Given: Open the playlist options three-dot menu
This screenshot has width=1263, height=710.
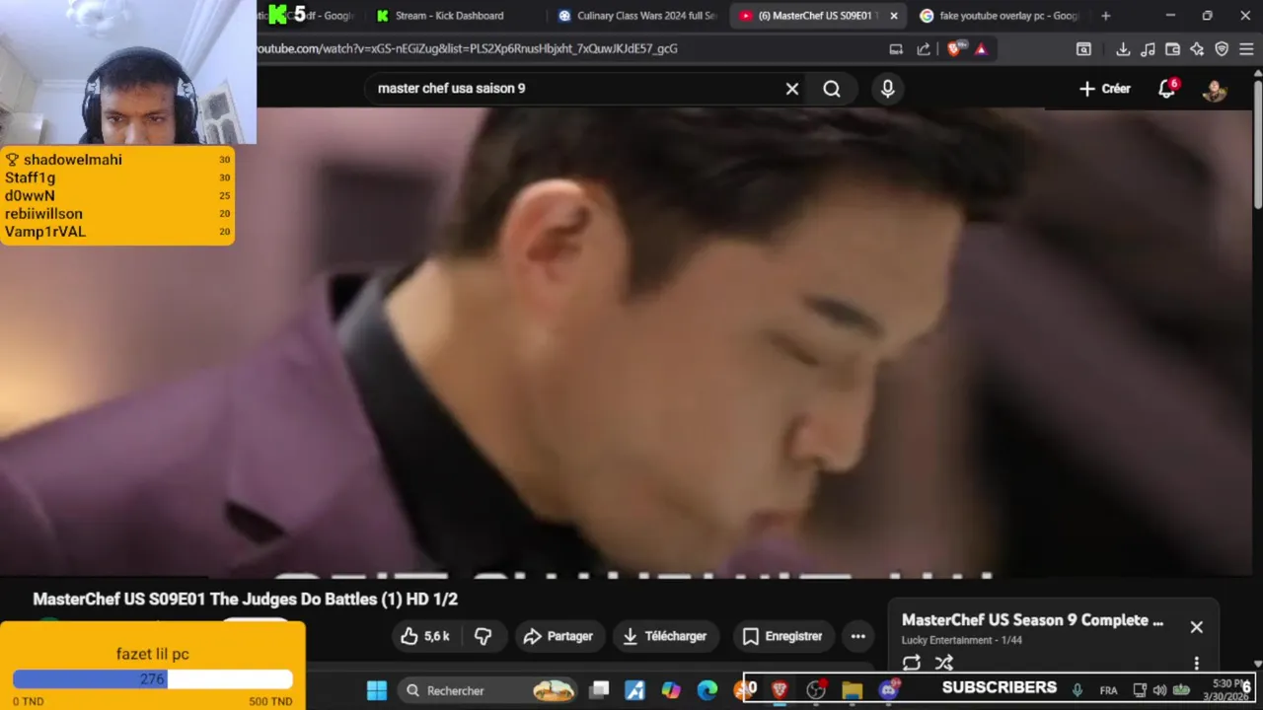Looking at the screenshot, I should [1196, 663].
